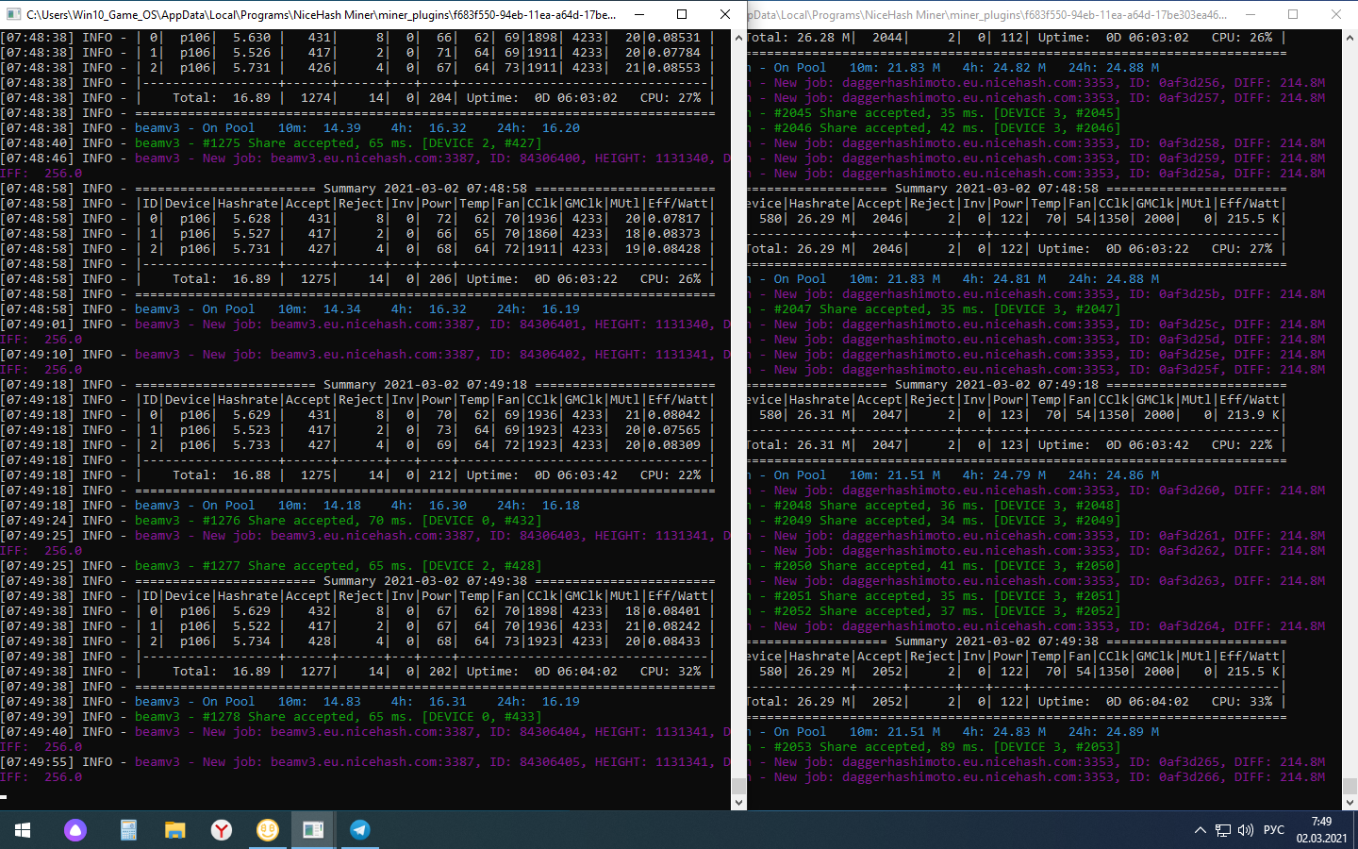Open File Explorer from the taskbar
This screenshot has width=1358, height=849.
click(175, 830)
